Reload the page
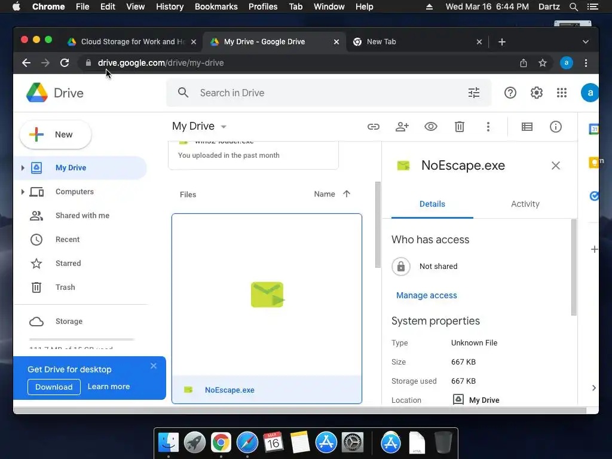Screen dimensions: 612x459 [65, 63]
